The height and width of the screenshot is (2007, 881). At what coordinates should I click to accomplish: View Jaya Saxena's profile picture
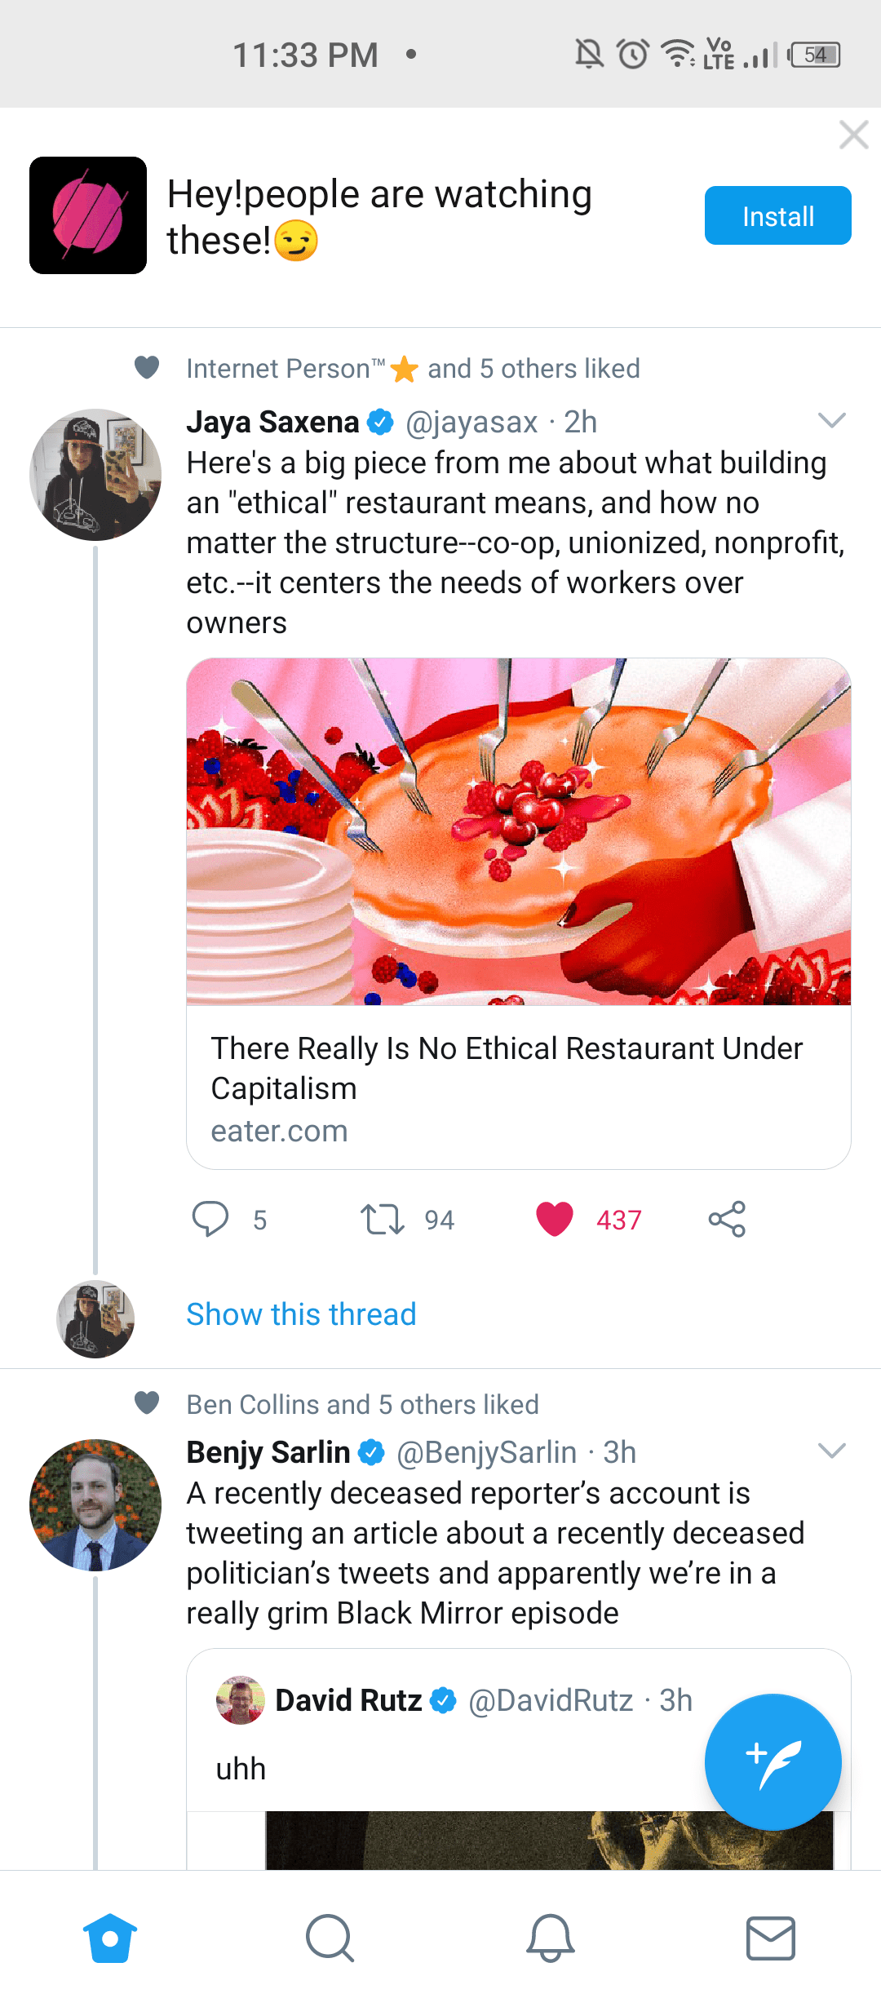pos(95,475)
